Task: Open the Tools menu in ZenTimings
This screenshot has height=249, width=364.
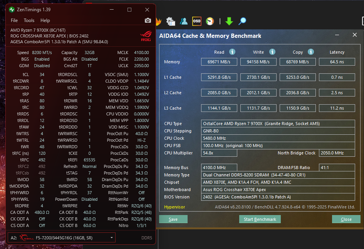Action: pyautogui.click(x=29, y=20)
